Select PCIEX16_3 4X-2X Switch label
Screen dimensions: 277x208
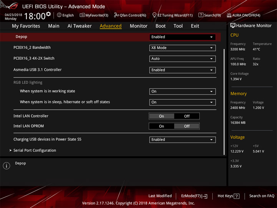pos(34,59)
